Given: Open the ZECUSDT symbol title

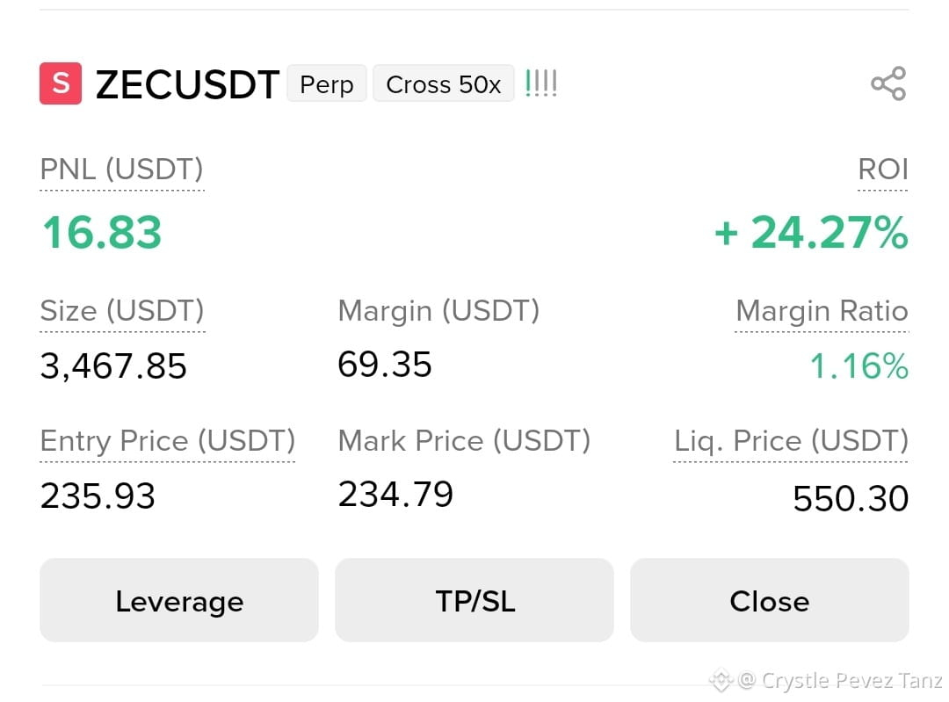Looking at the screenshot, I should point(188,84).
